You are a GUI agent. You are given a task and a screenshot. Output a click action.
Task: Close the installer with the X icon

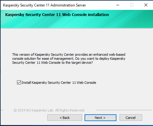146,5
